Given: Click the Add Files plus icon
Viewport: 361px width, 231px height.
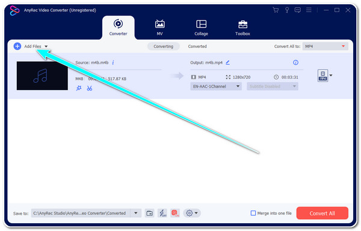Looking at the screenshot, I should pyautogui.click(x=17, y=46).
